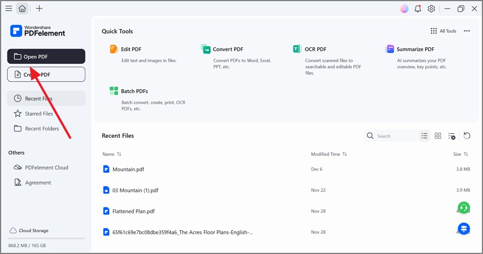Add a new tab with plus icon
The width and height of the screenshot is (483, 254).
[39, 8]
